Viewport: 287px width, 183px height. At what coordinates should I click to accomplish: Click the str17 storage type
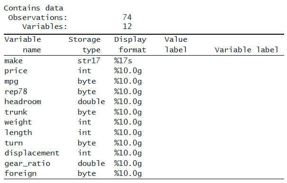(89, 61)
